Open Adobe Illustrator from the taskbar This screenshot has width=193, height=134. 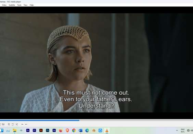click(x=41, y=131)
